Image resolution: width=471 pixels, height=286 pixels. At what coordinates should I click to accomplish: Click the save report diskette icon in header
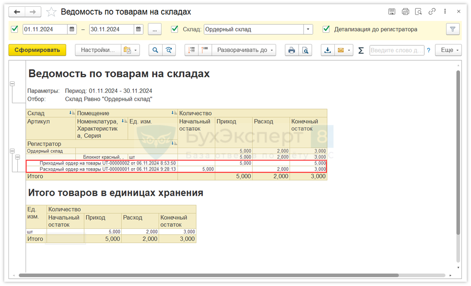coord(392,12)
